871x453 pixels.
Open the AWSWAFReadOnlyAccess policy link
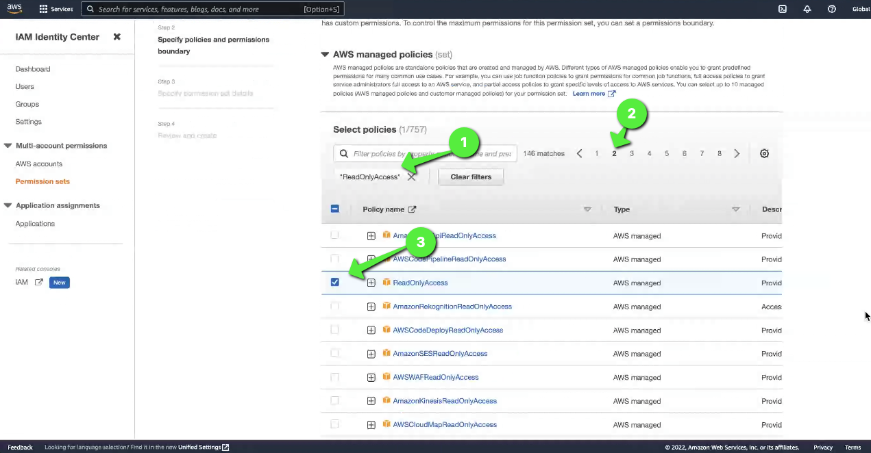point(436,378)
